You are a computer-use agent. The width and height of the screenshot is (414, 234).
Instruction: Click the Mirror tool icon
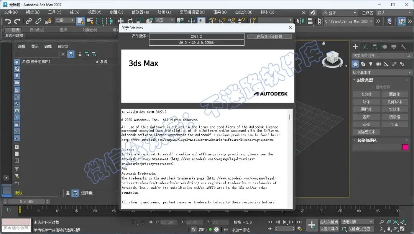click(300, 21)
